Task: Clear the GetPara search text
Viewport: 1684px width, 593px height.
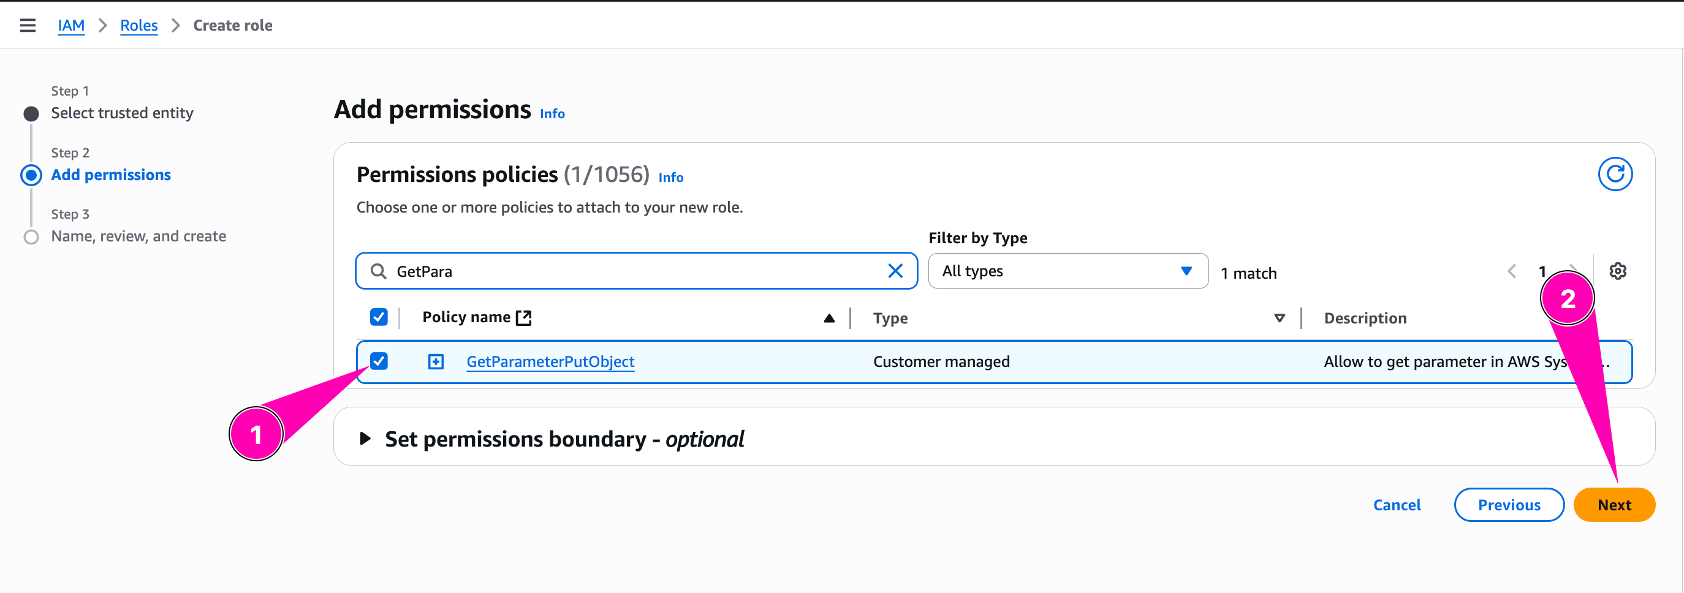Action: point(895,271)
